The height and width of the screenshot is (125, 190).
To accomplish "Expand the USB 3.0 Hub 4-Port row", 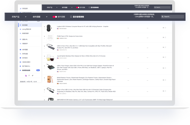I will tap(44, 46).
